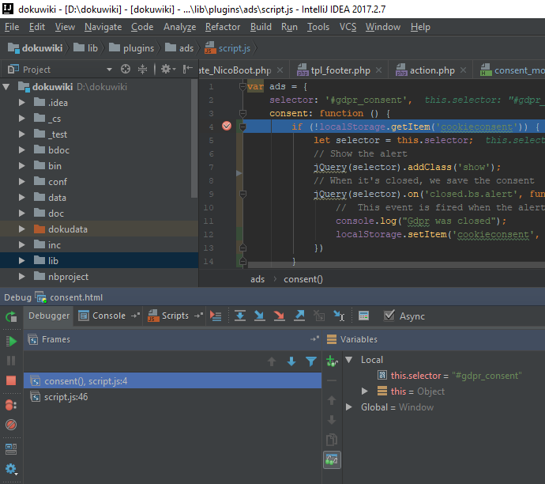Expand the 'this = Object' variable node

click(x=364, y=391)
